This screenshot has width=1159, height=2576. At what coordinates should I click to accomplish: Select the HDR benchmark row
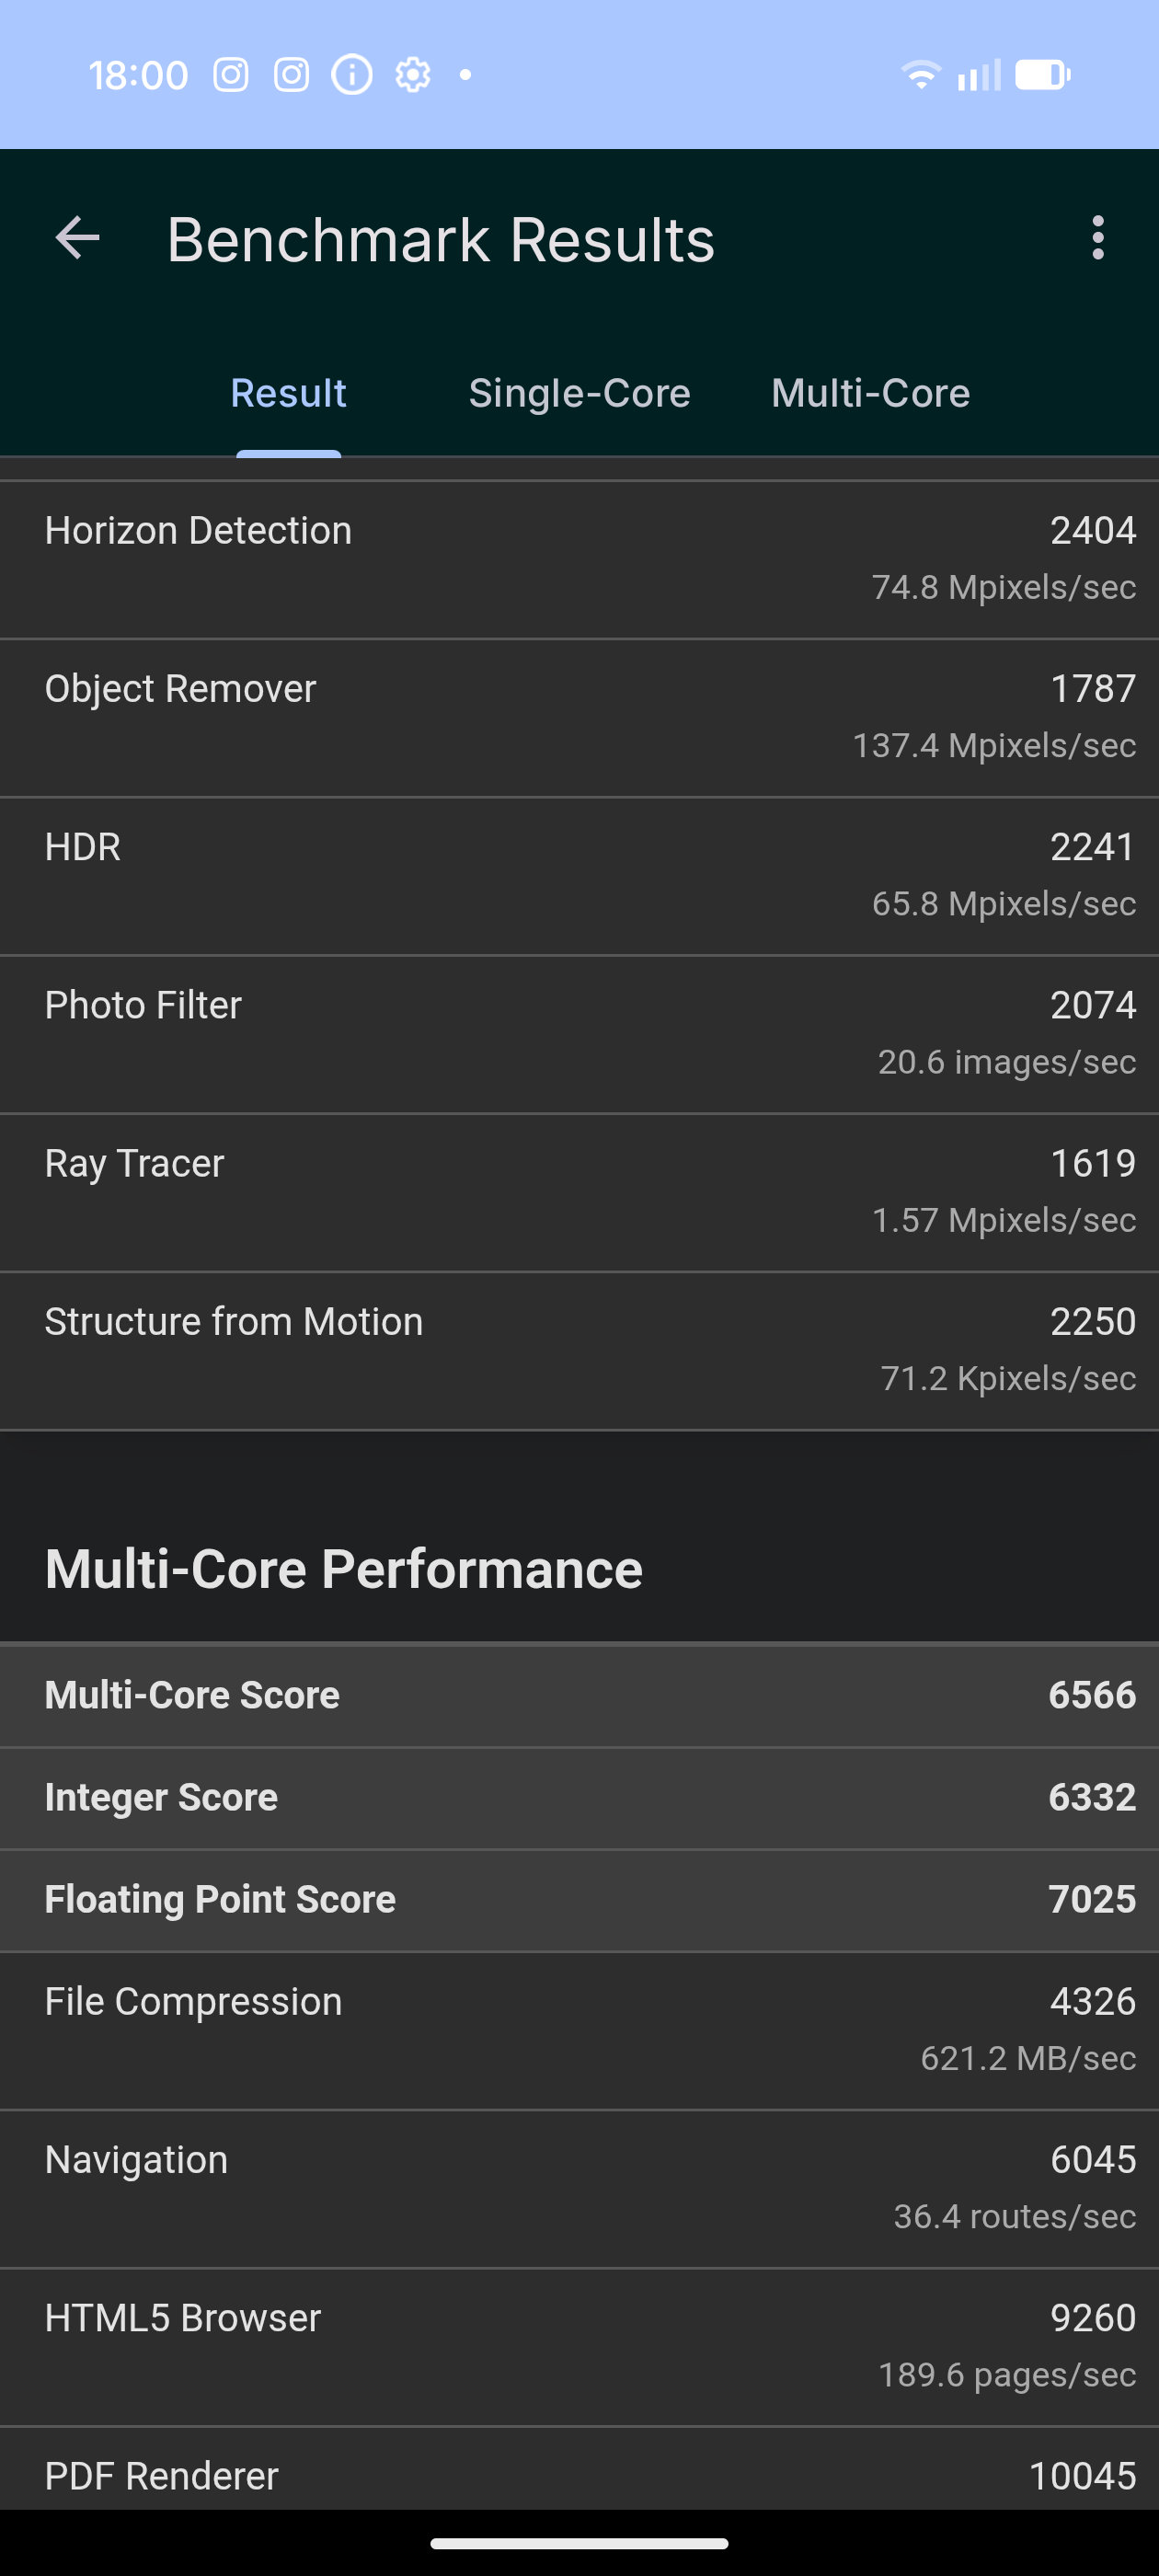(x=579, y=875)
